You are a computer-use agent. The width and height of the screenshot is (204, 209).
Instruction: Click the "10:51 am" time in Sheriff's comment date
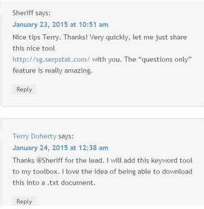93,24
